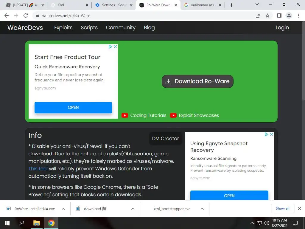Open the download.jfif file
Screen dimensions: 305x229
pyautogui.click(x=95, y=209)
